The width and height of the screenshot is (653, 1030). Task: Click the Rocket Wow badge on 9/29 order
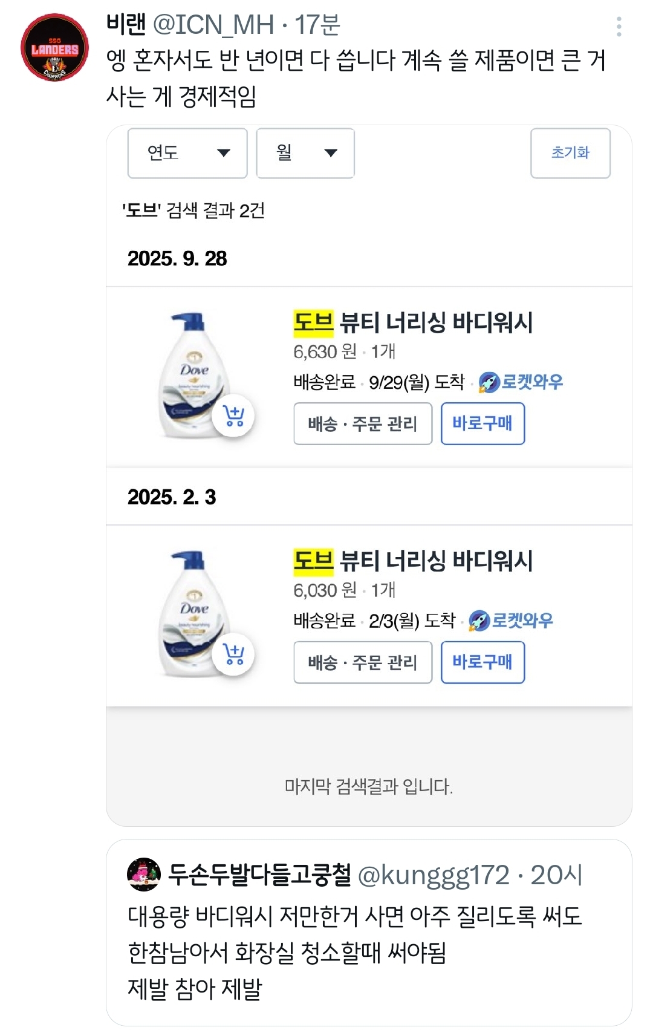point(521,382)
